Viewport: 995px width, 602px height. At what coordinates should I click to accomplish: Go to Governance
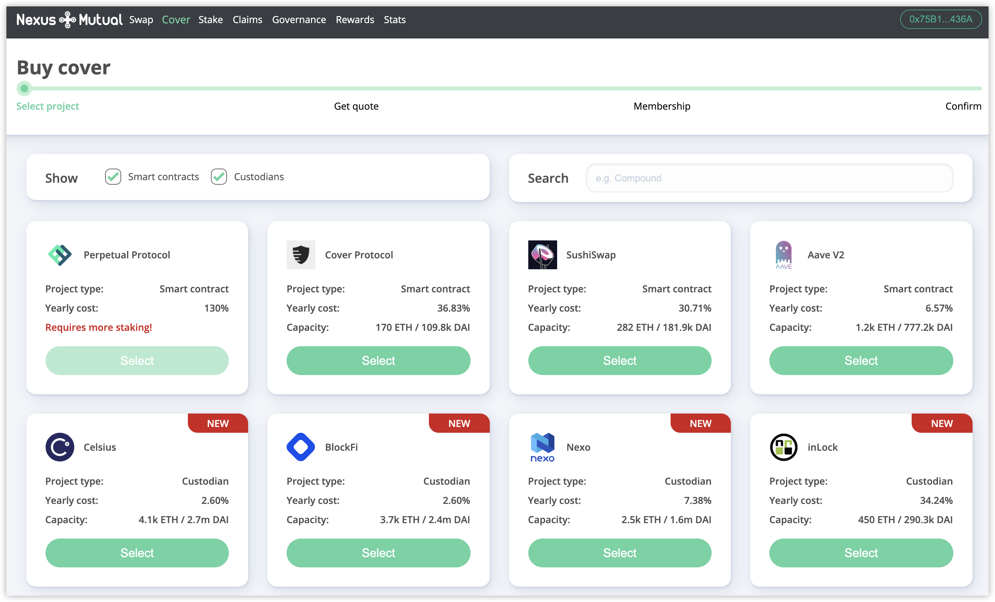tap(299, 19)
